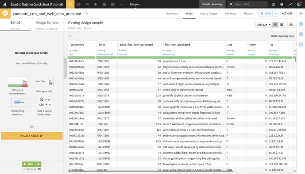Click the discussions icon in right sidebar
This screenshot has height=174, width=305.
[x=301, y=44]
